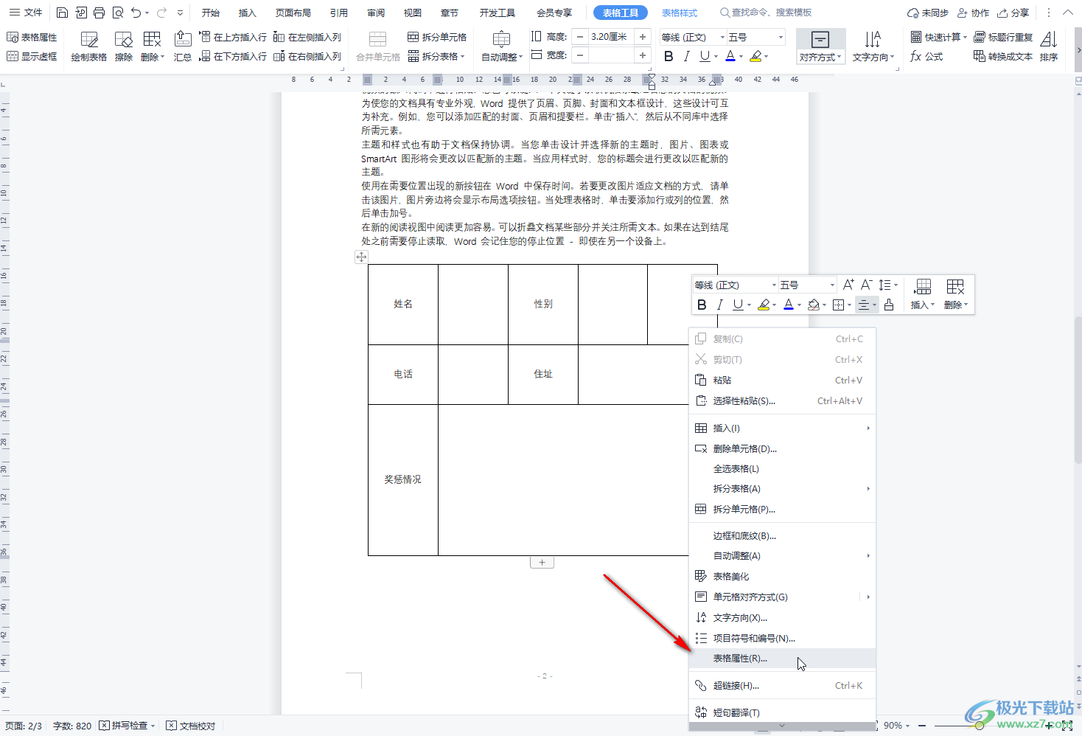
Task: Open 表格属性 in the ribbon
Action: 32,37
